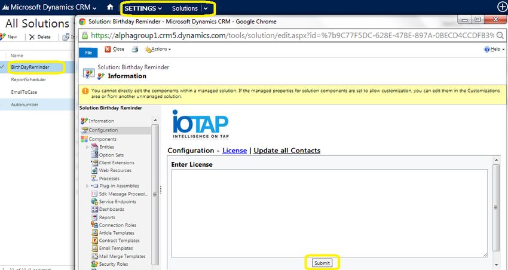Select the EmailToCase solution row
Screen dimensions: 508x270
click(37, 92)
